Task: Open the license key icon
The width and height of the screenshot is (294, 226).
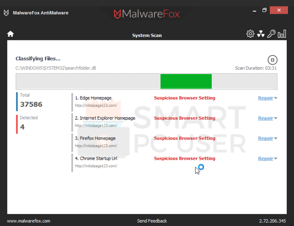Action: (x=271, y=34)
